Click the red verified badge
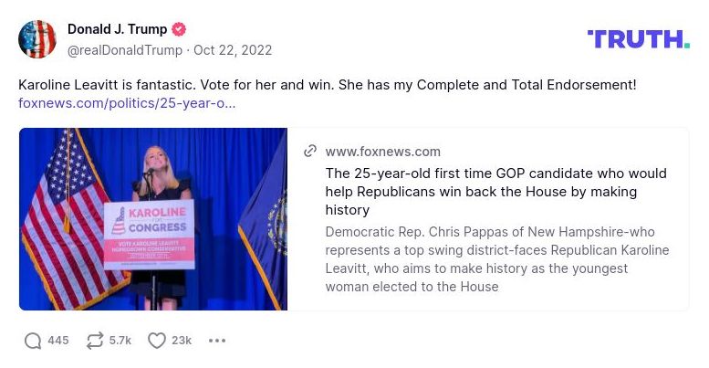This screenshot has height=368, width=709. coord(180,29)
